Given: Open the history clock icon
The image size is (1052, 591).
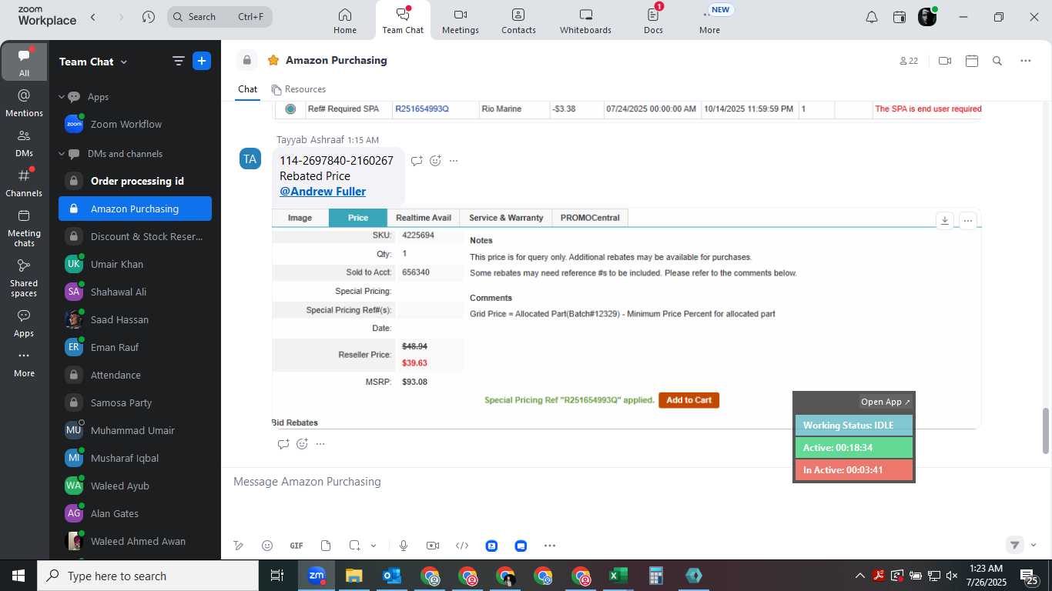Looking at the screenshot, I should [x=149, y=17].
